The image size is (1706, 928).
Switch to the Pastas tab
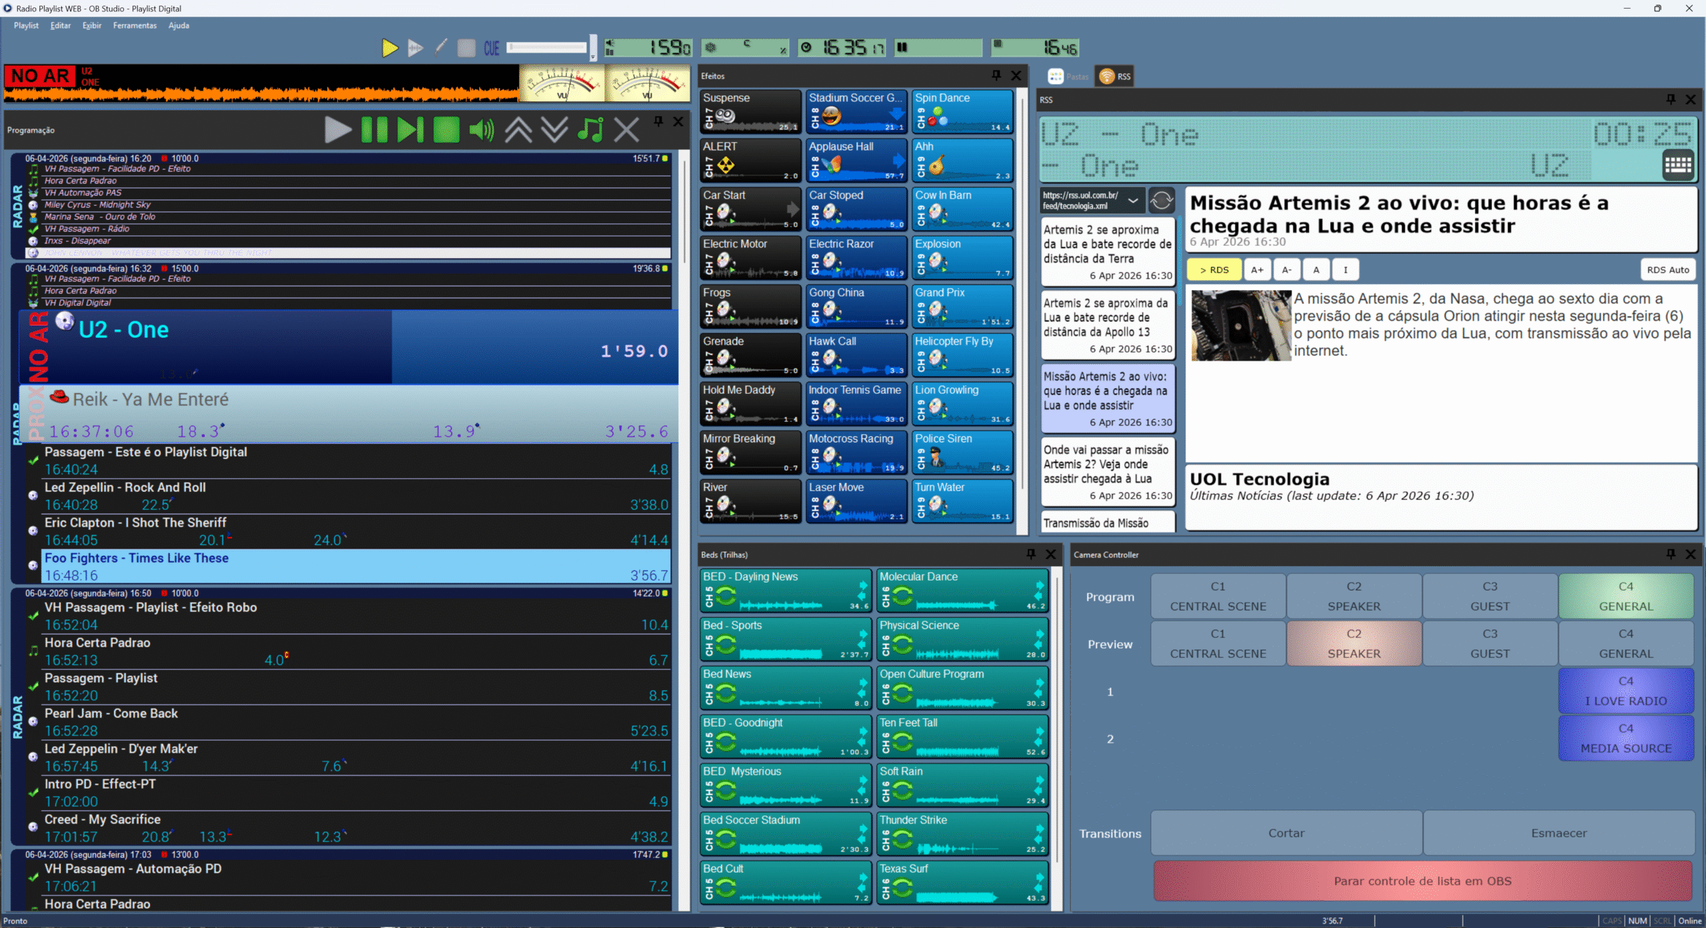[1068, 77]
